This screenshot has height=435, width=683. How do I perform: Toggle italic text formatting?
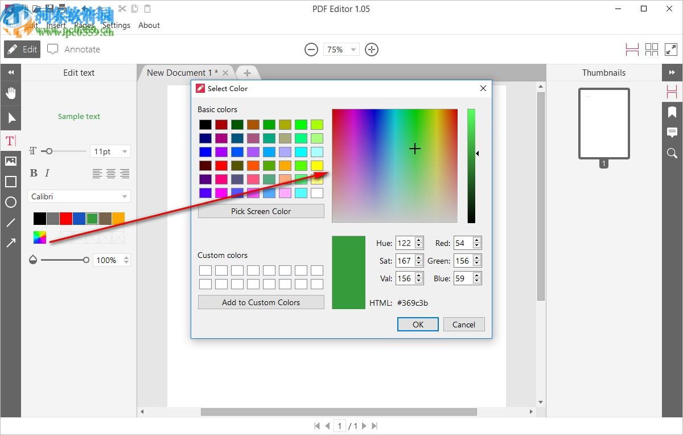pyautogui.click(x=48, y=173)
